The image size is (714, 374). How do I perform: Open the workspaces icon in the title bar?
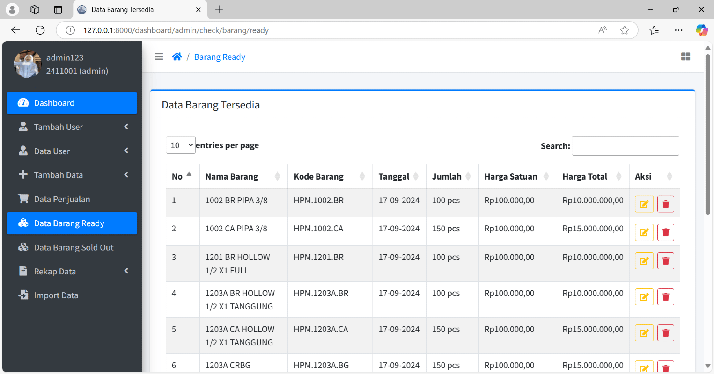pos(34,9)
